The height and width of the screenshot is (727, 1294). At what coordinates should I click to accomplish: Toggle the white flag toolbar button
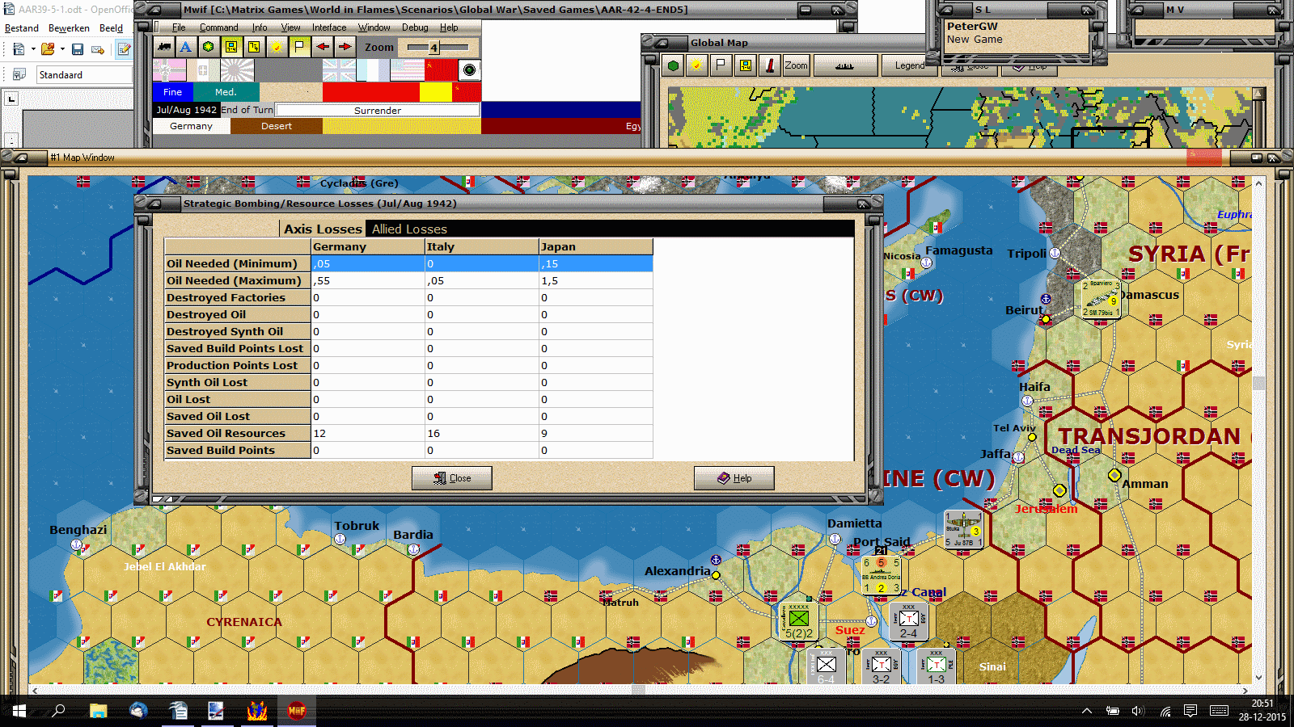coord(299,47)
